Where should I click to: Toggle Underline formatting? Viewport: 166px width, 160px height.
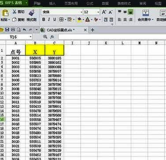coord(55,19)
